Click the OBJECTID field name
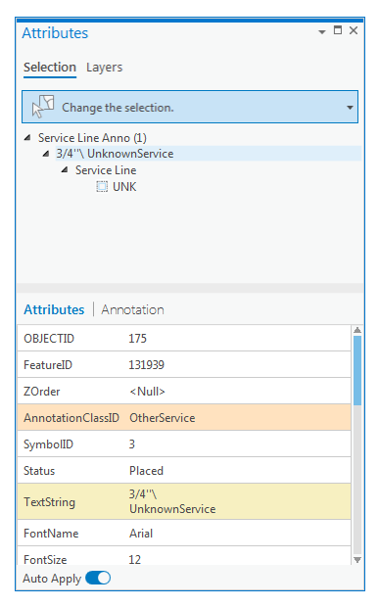 pos(49,339)
